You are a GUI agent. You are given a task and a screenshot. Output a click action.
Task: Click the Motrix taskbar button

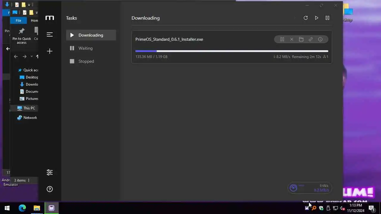coord(51,208)
